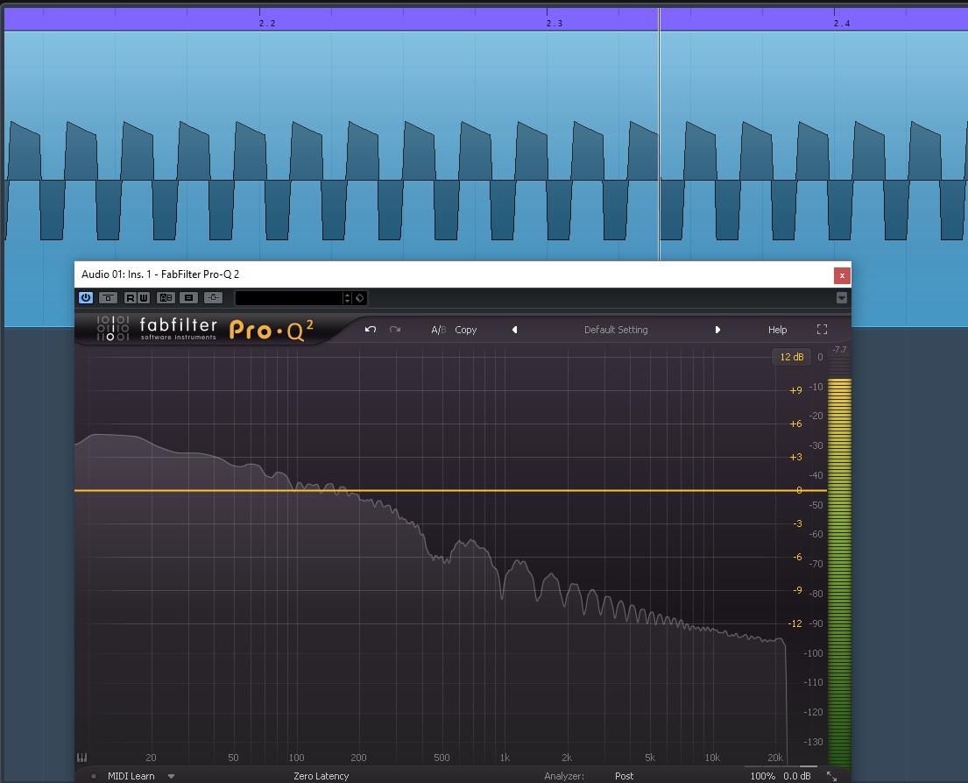Click timeline ruler marker 2.3
The width and height of the screenshot is (968, 783).
554,23
